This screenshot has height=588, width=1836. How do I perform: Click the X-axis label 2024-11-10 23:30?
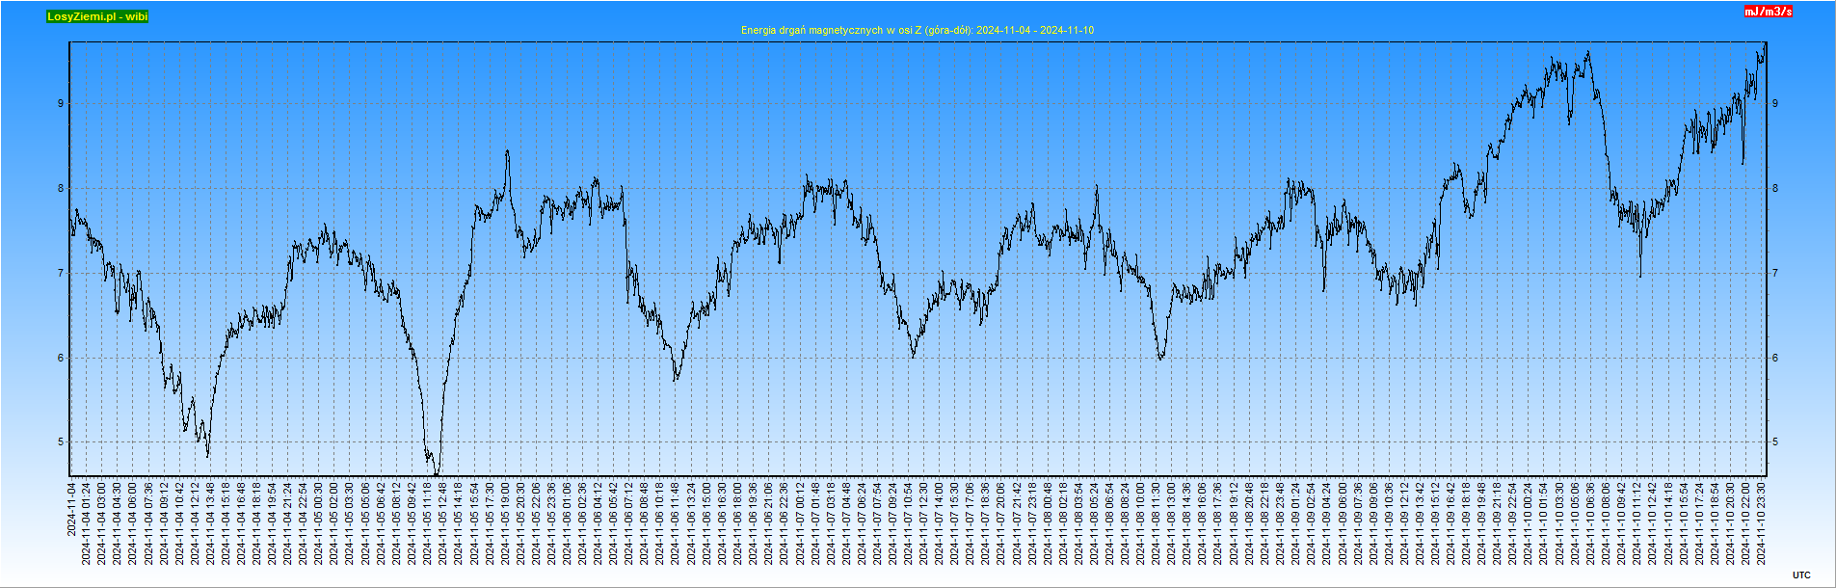tap(1761, 522)
